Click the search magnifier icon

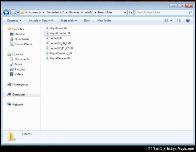tap(190, 12)
